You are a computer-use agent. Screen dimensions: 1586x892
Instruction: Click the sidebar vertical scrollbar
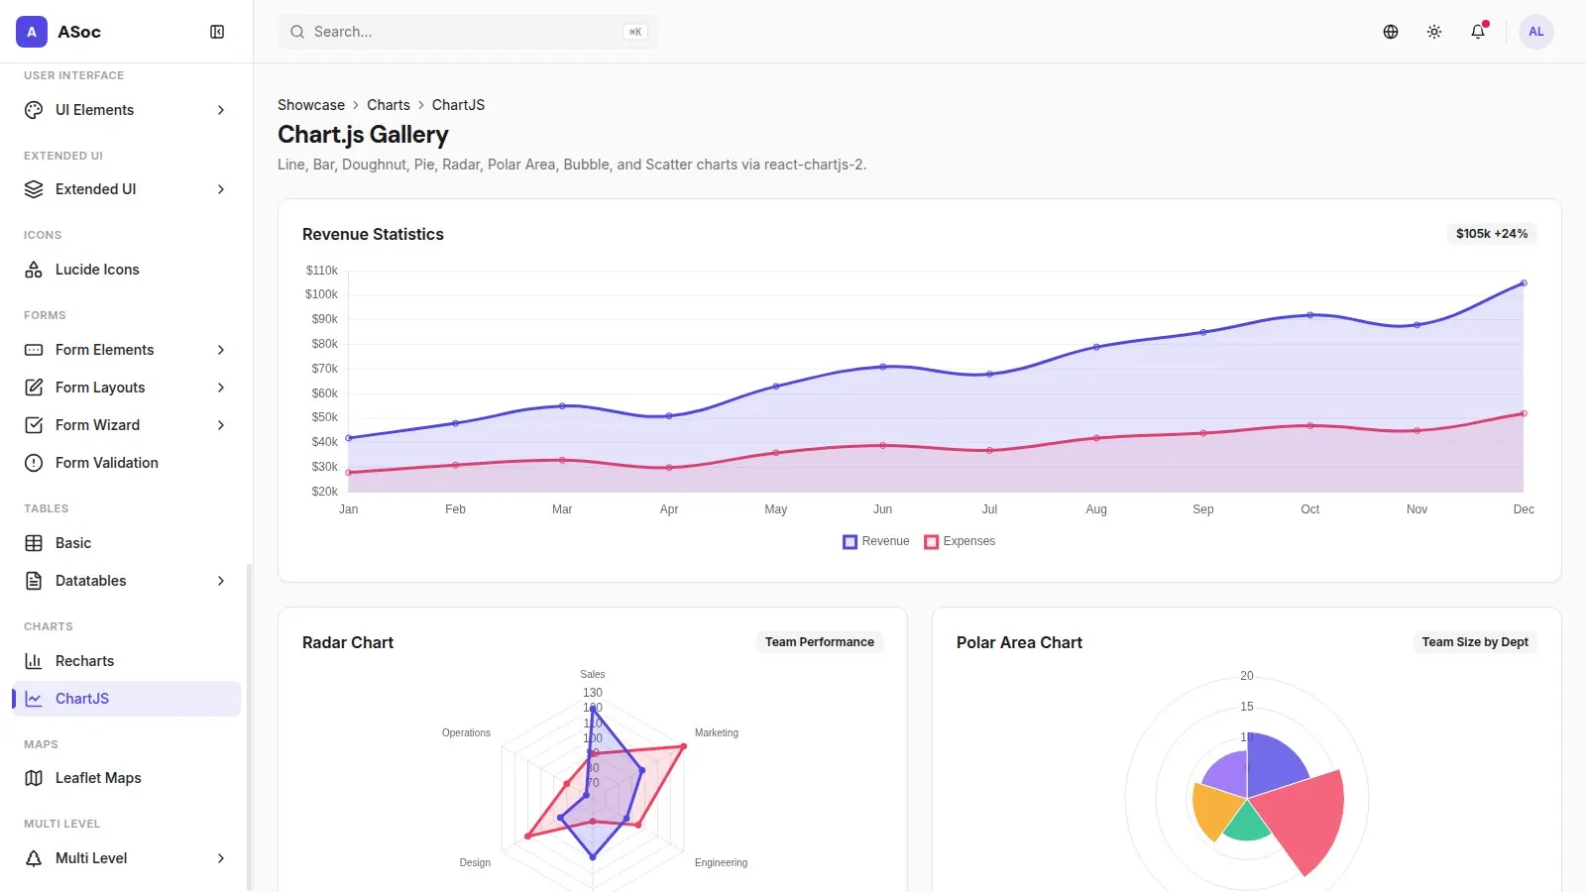tap(249, 726)
